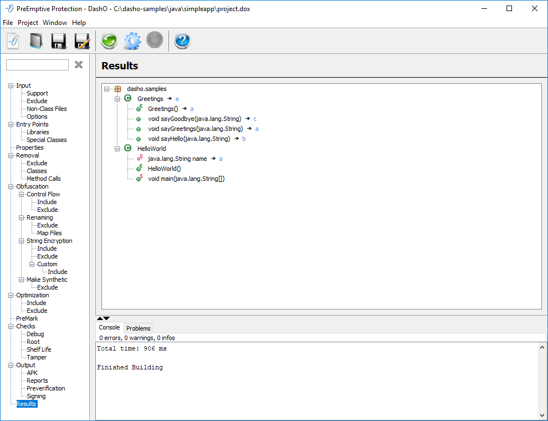Image resolution: width=548 pixels, height=421 pixels.
Task: Click the console scrollbar down arrow
Action: pyautogui.click(x=542, y=415)
